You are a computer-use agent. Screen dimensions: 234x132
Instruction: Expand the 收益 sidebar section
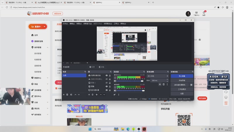47,84
